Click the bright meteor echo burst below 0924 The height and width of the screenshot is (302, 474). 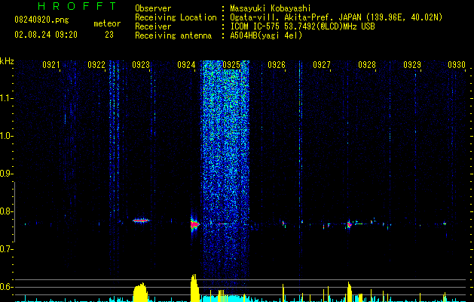194,224
